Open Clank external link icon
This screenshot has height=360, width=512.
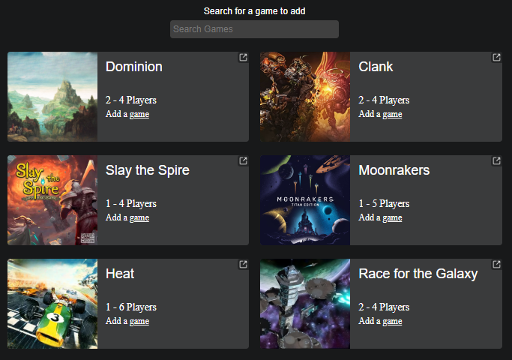(x=496, y=58)
